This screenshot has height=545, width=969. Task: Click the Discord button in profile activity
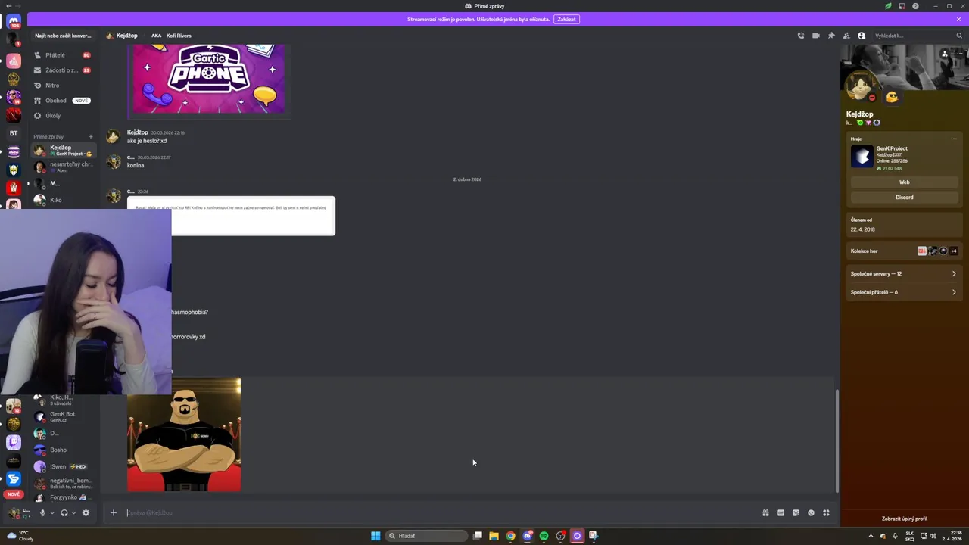904,198
